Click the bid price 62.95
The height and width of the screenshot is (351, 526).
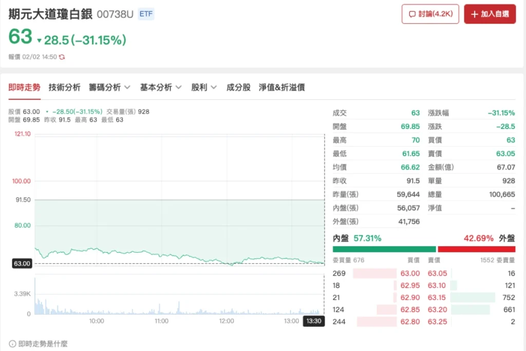pyautogui.click(x=410, y=286)
